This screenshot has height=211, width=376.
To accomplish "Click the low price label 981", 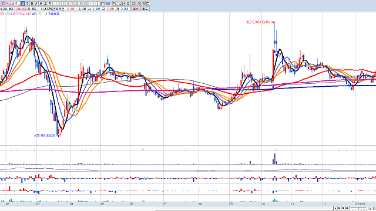I will [45, 135].
